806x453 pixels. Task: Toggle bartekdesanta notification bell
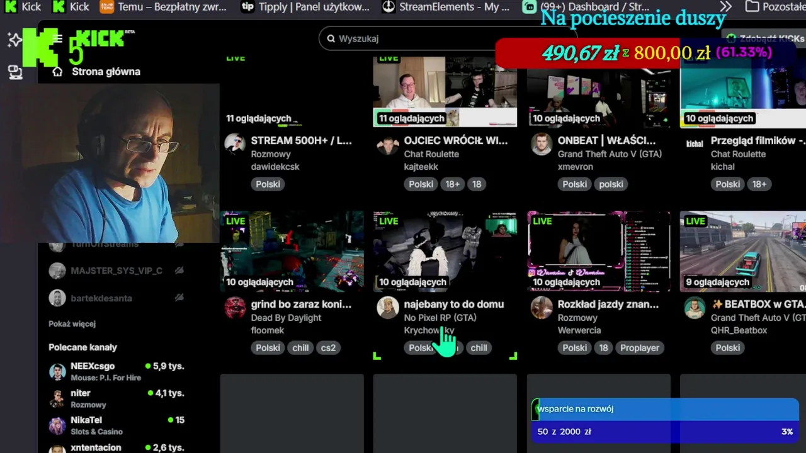179,298
